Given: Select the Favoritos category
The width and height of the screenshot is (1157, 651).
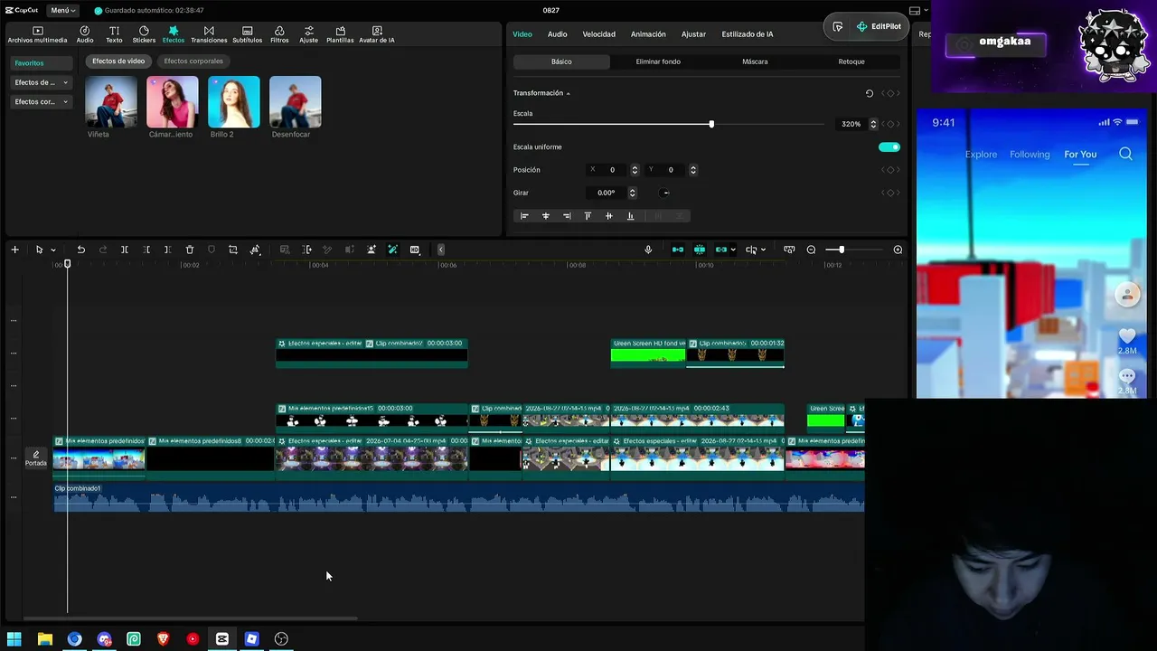Looking at the screenshot, I should [x=41, y=63].
